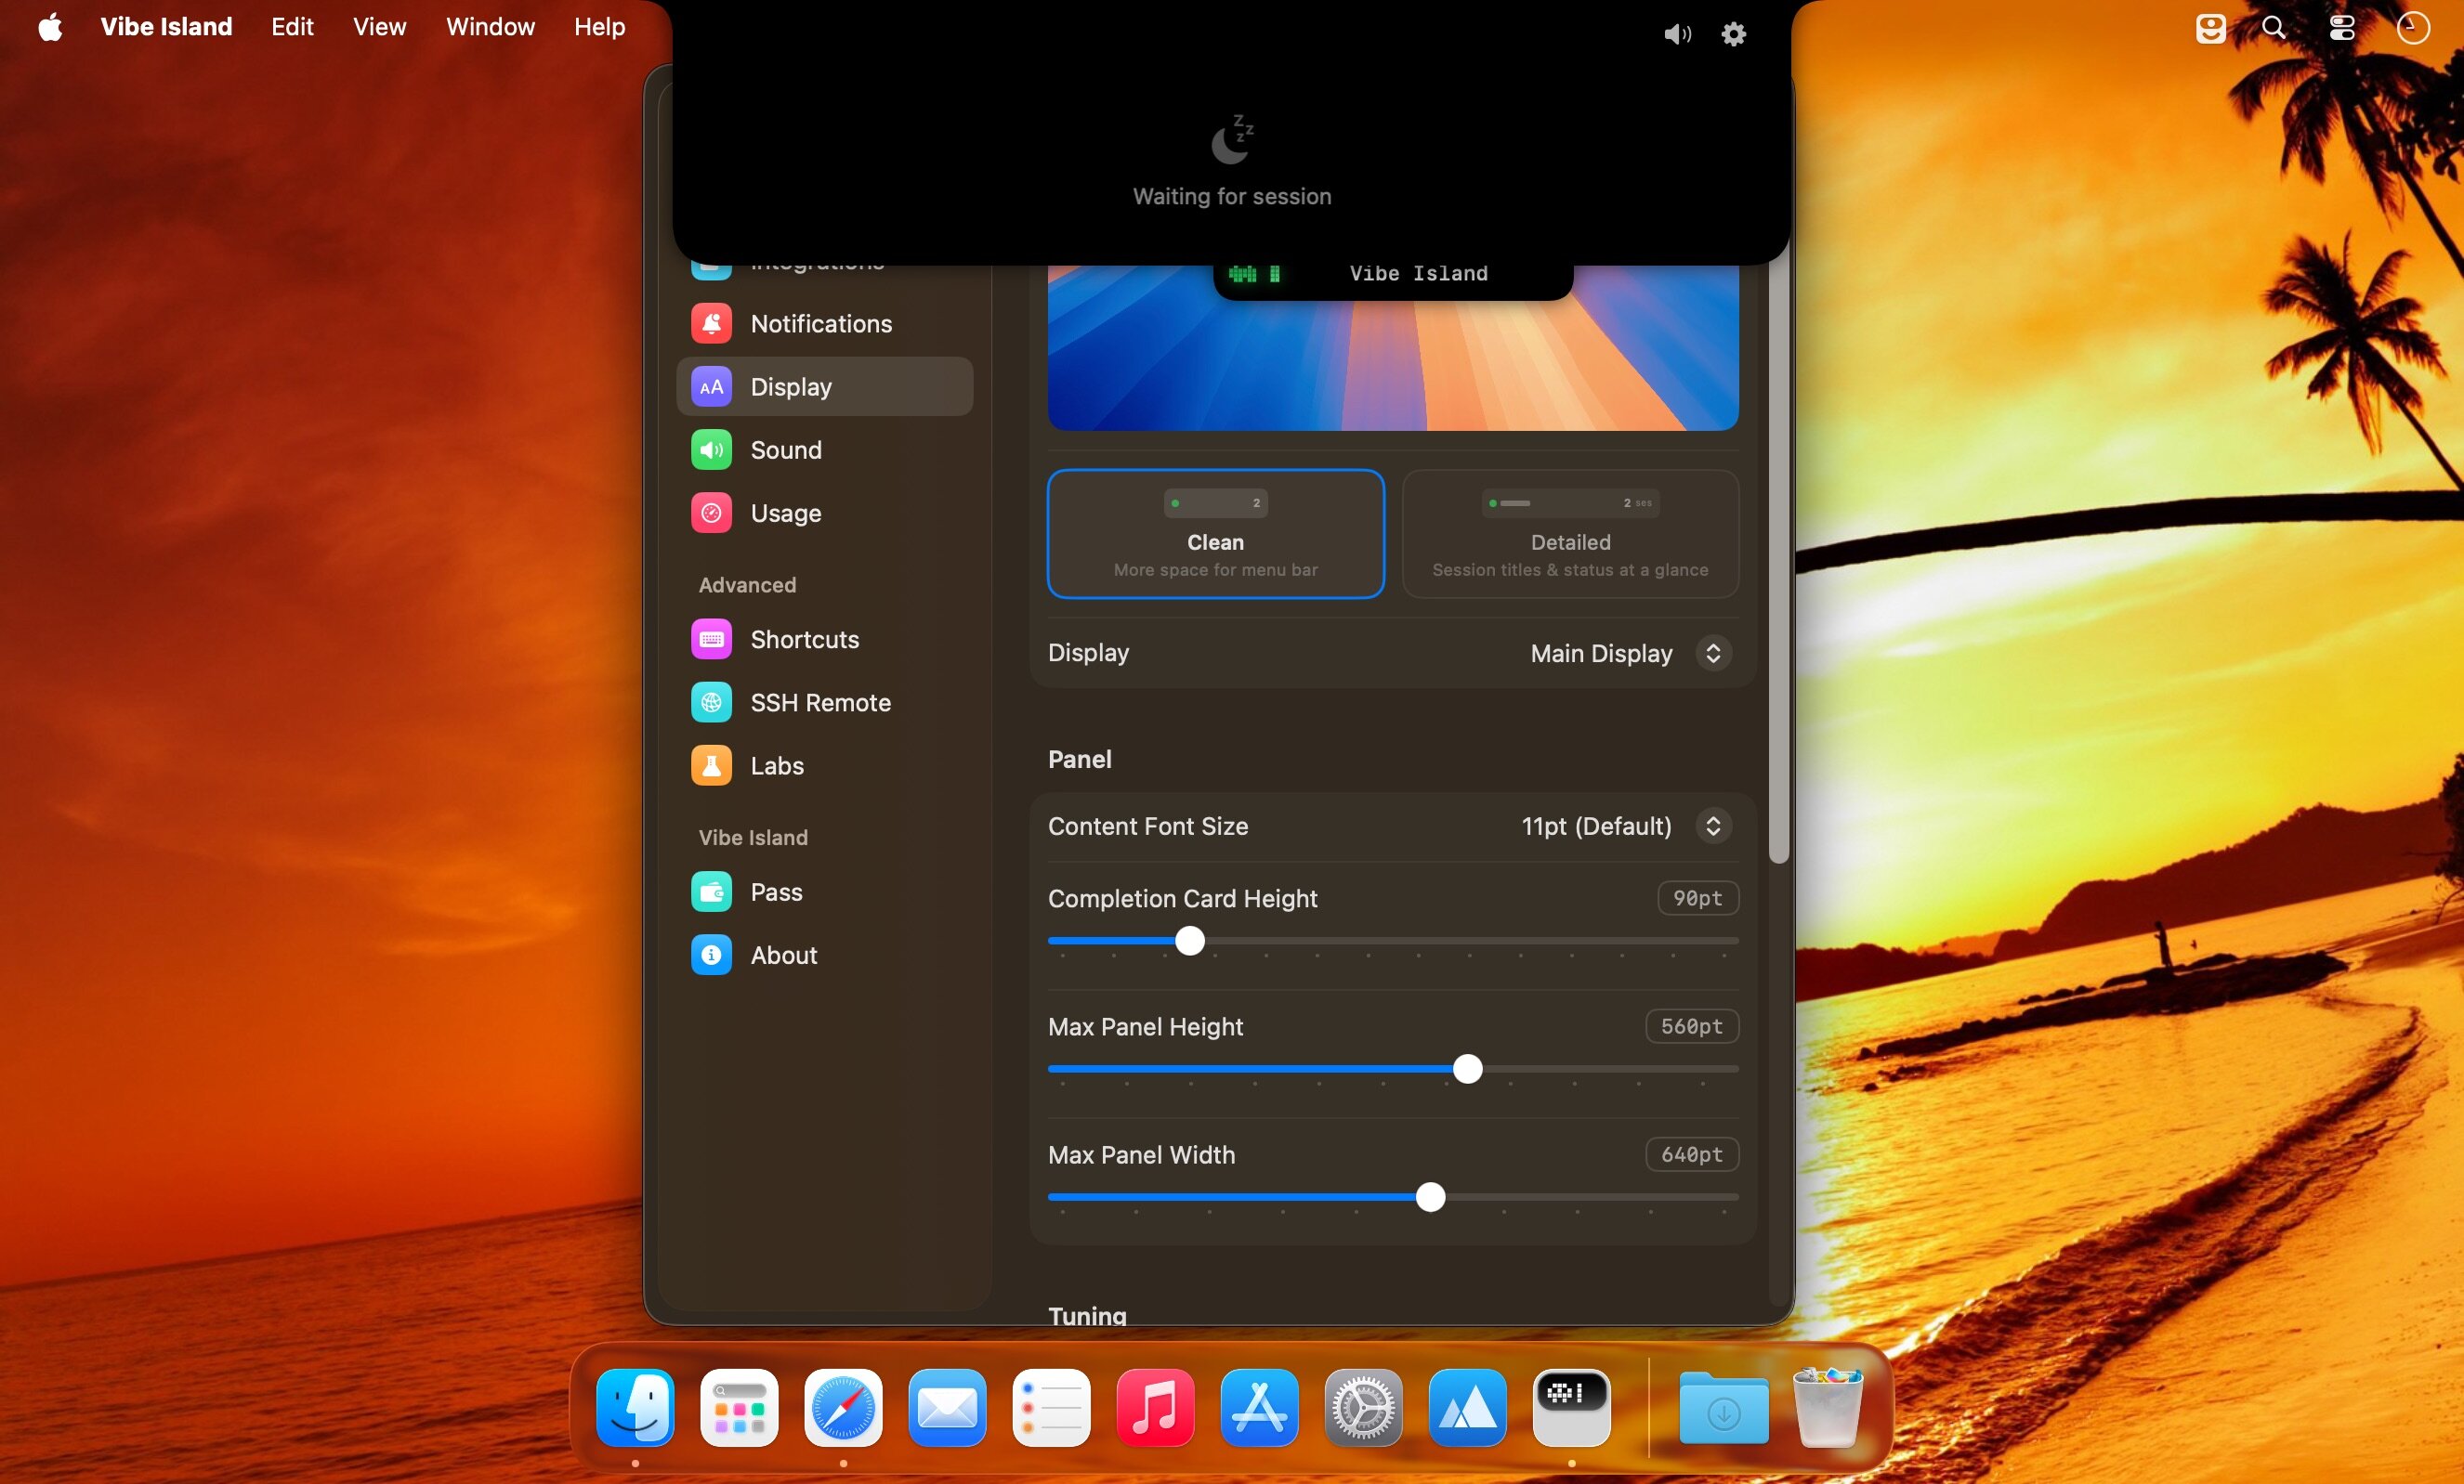Open the Edit menu
2464x1484 pixels.
tap(292, 27)
